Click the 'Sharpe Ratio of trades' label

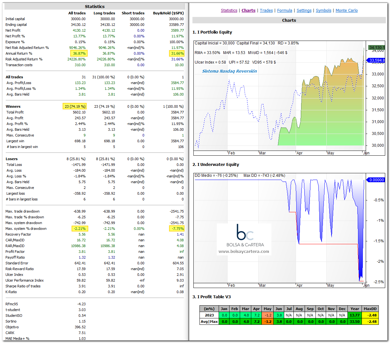click(x=23, y=286)
